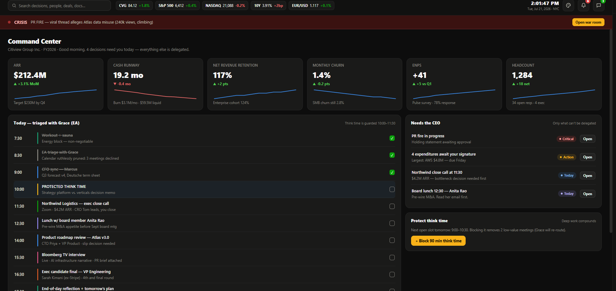Open the S&P 500 ticker chip

pos(177,6)
